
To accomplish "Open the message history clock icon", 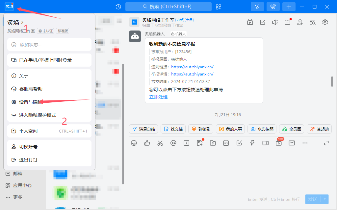I will click(x=118, y=7).
